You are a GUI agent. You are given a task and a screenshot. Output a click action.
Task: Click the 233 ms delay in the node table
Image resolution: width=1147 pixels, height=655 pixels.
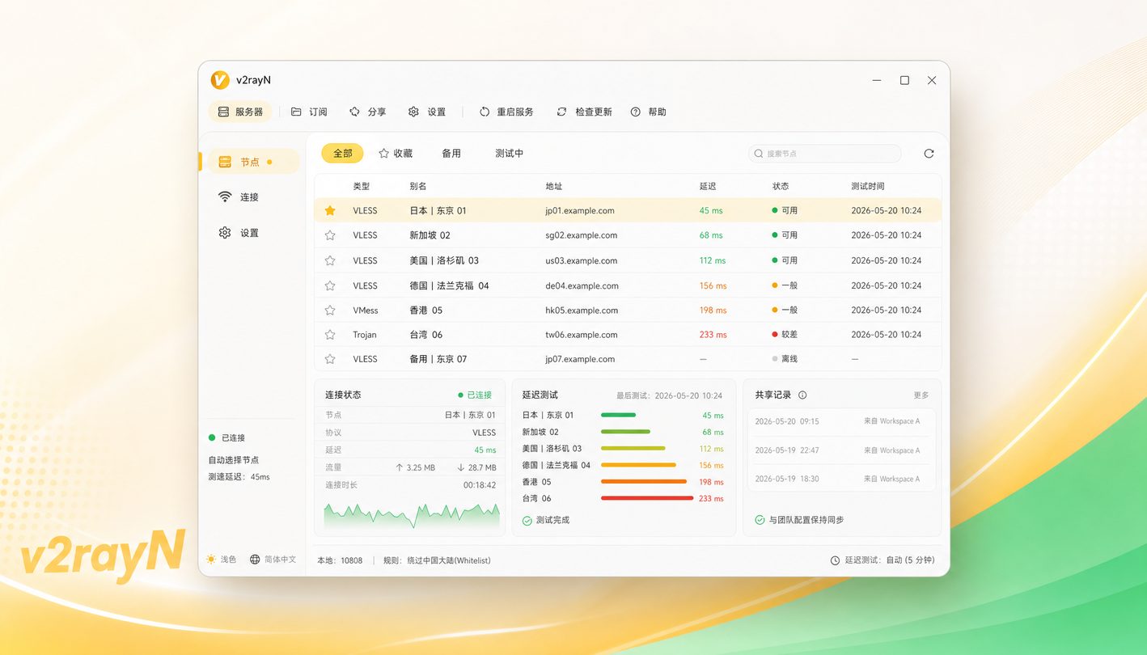pos(713,335)
